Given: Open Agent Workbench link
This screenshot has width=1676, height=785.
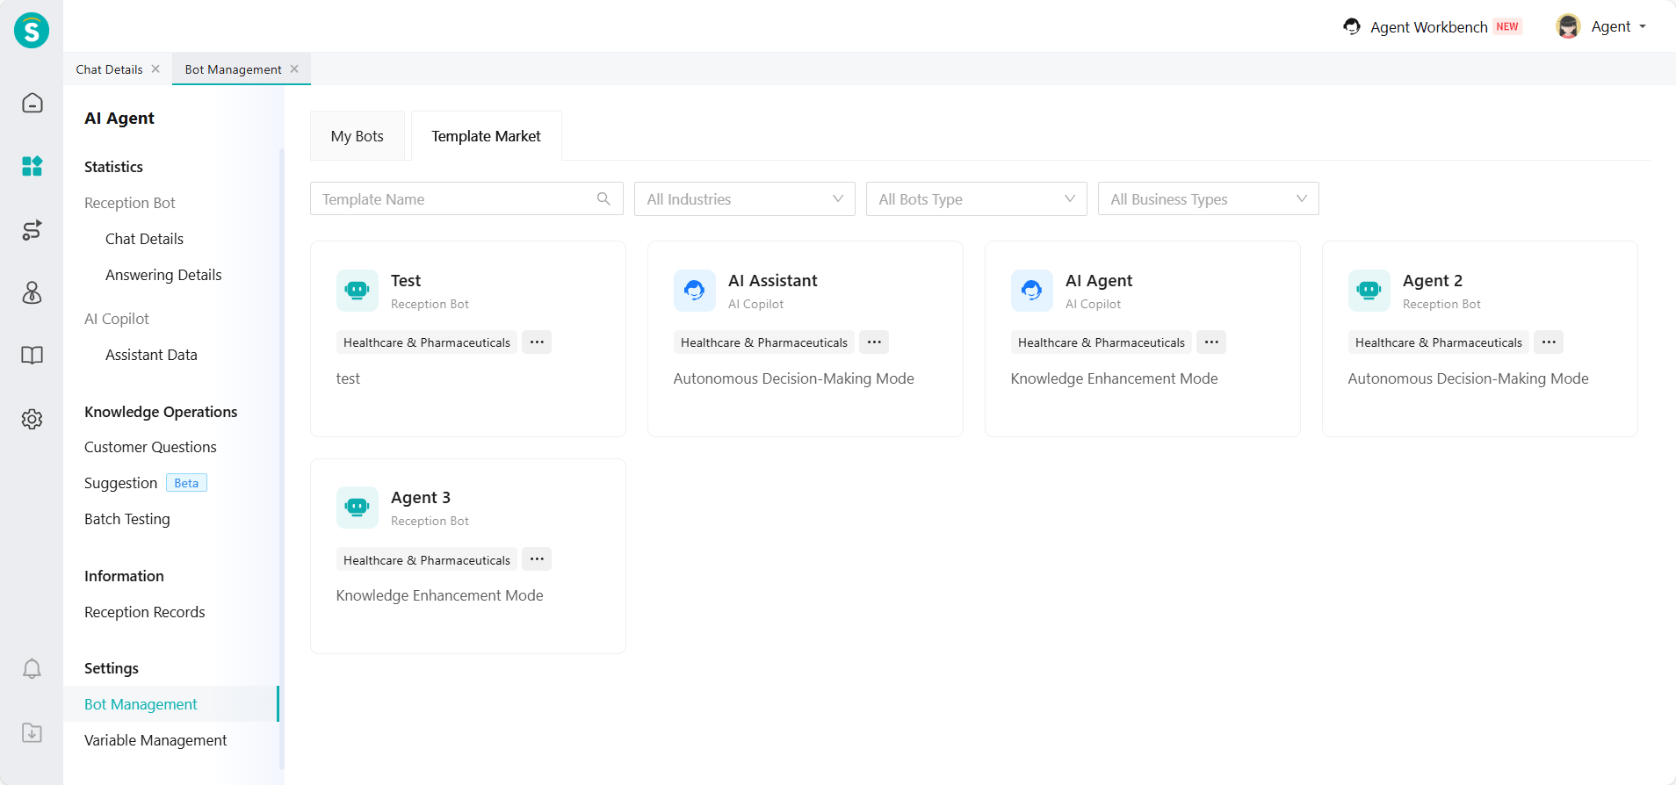Looking at the screenshot, I should pyautogui.click(x=1428, y=27).
